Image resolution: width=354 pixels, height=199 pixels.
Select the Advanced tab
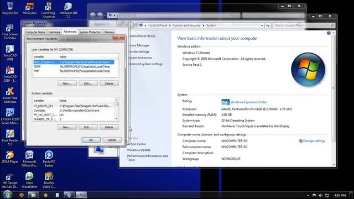70,32
